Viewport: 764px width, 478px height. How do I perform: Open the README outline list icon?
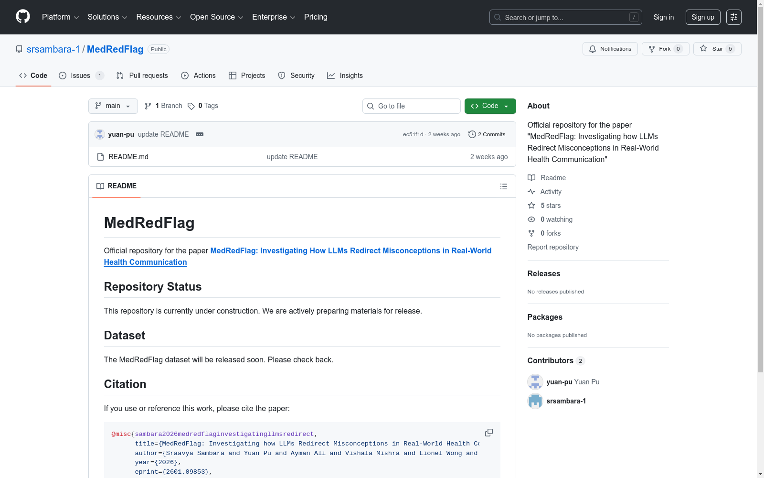(504, 186)
